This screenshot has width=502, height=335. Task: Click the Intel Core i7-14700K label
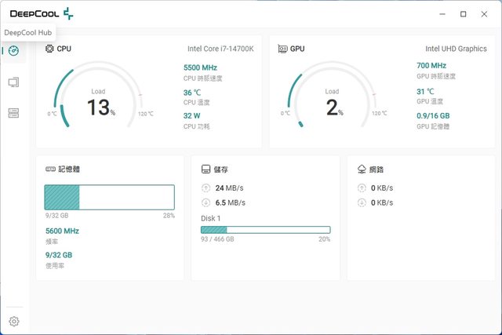point(220,49)
